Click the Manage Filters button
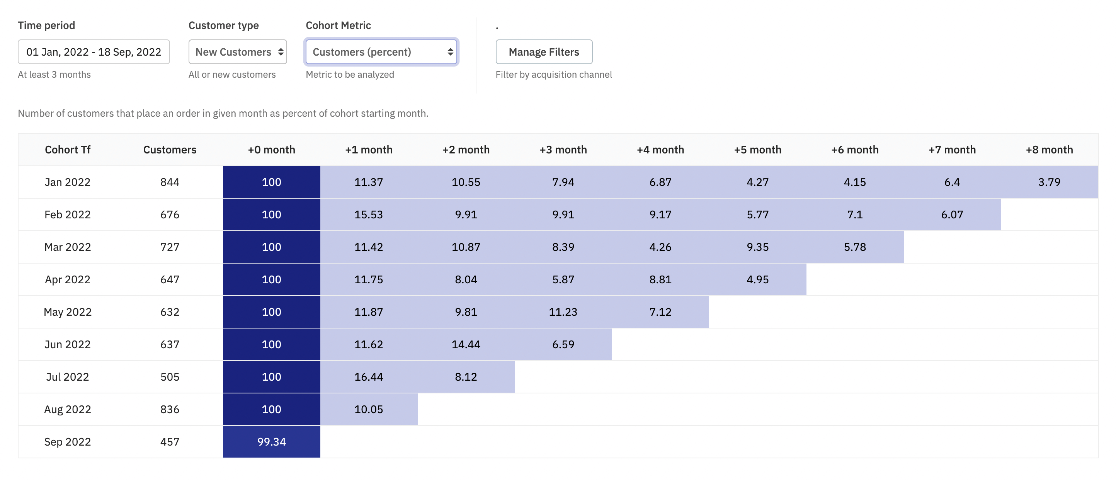The height and width of the screenshot is (480, 1116). (x=544, y=52)
